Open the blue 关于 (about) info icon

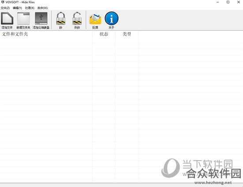pos(111,18)
